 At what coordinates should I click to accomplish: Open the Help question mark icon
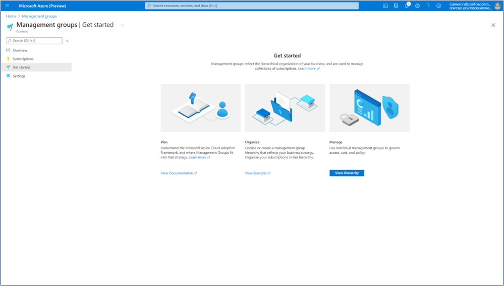click(x=428, y=6)
